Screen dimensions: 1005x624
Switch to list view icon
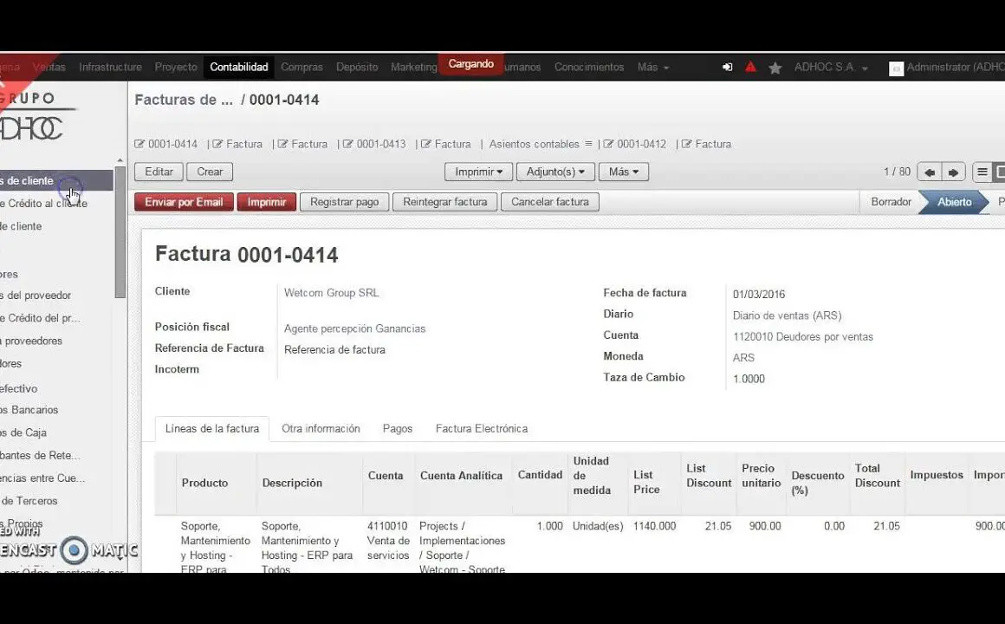point(982,172)
